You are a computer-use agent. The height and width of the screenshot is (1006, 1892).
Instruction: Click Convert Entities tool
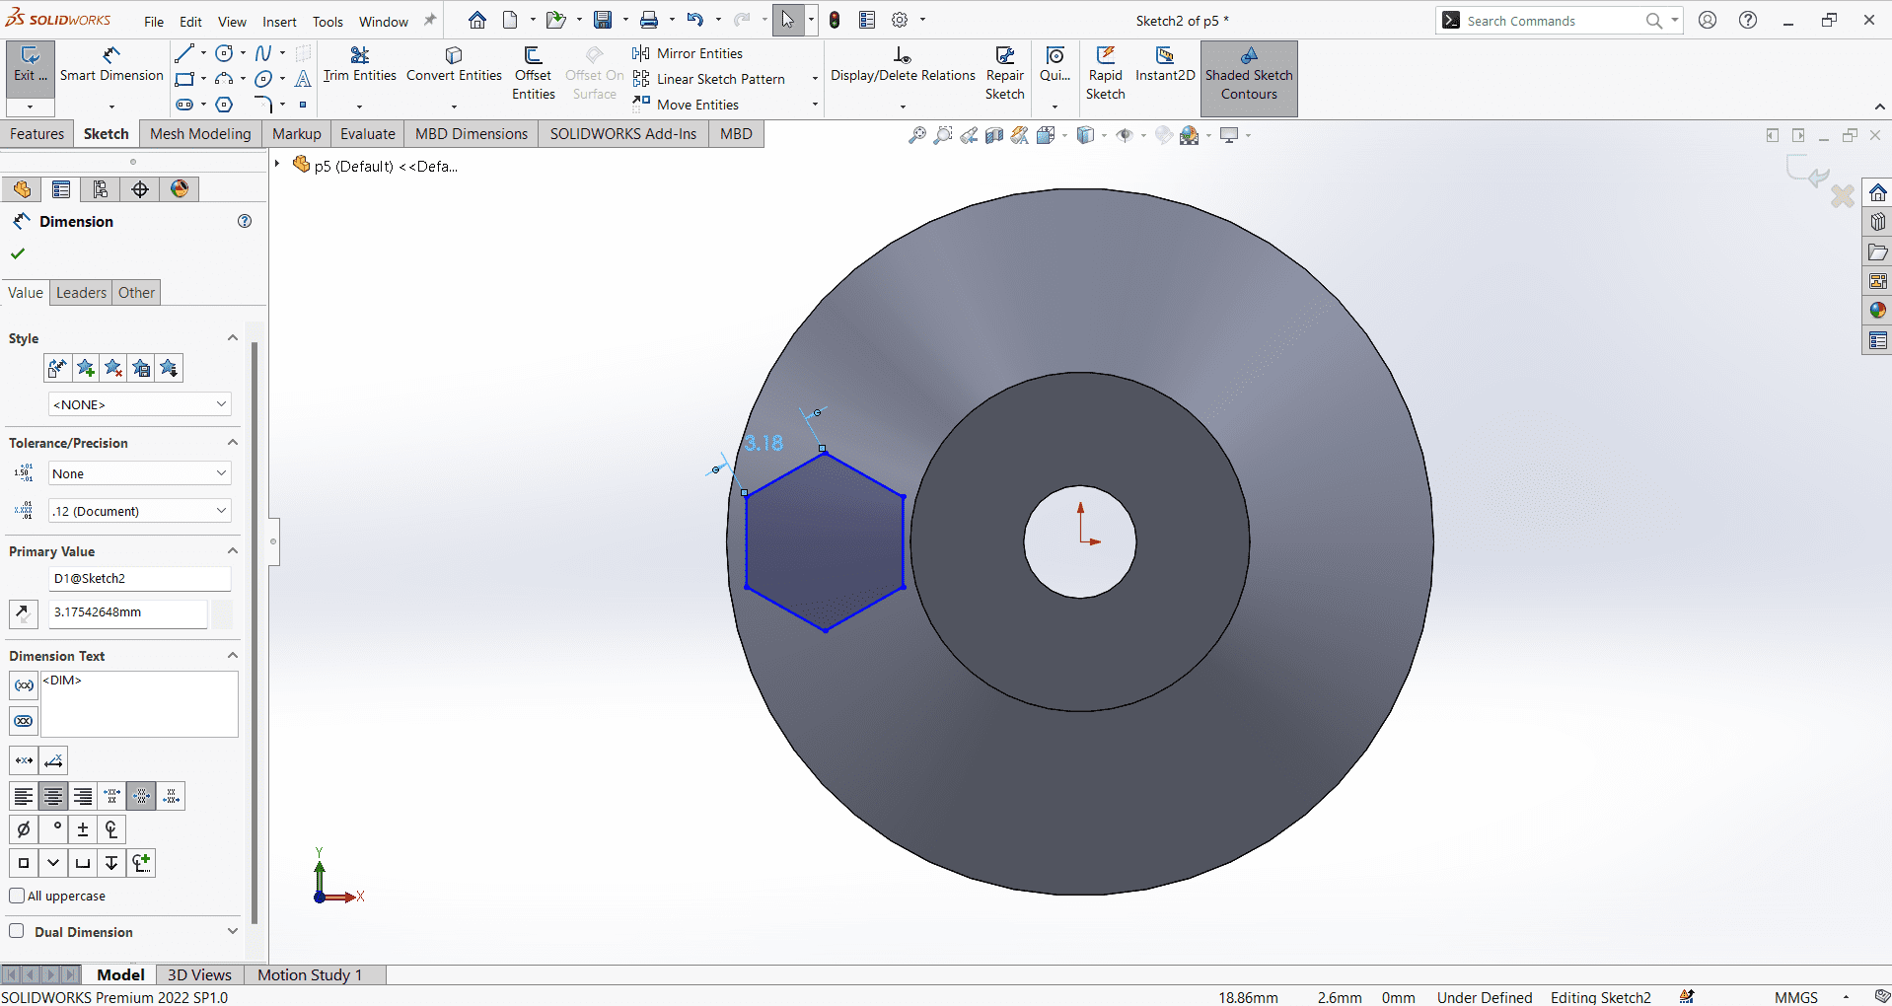[x=454, y=65]
